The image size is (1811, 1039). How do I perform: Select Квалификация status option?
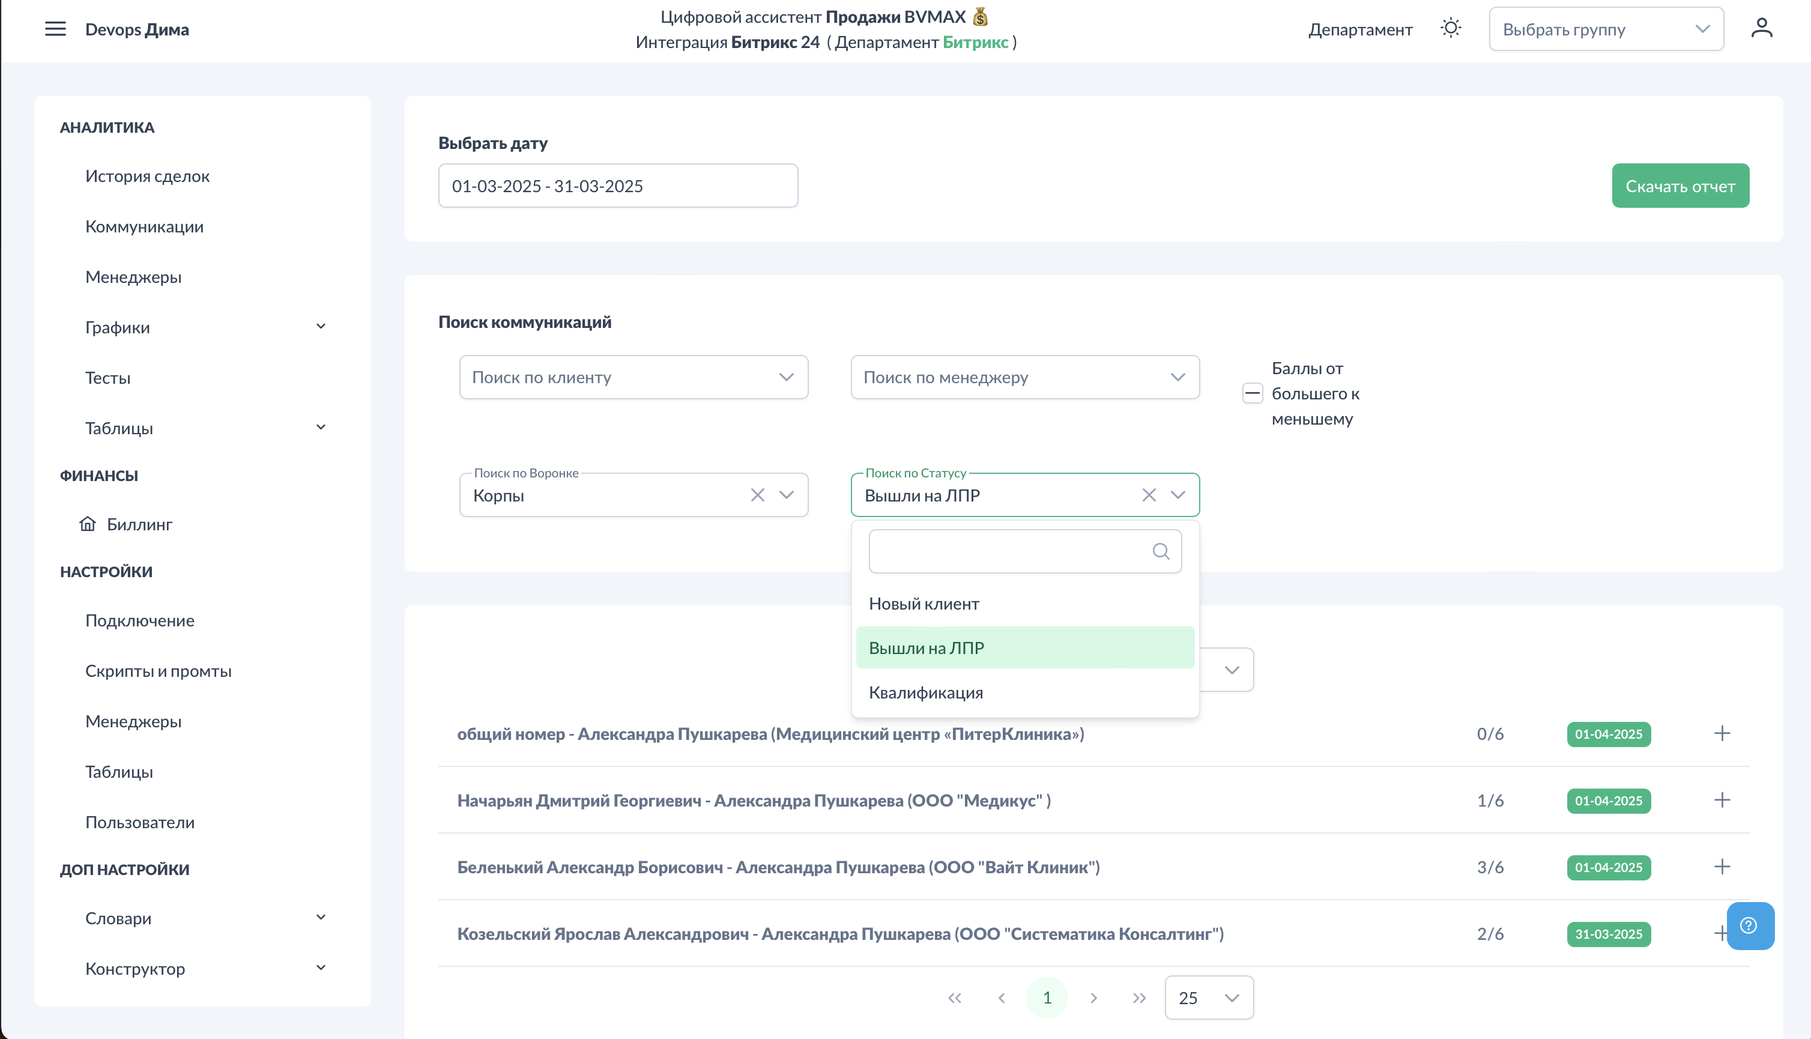tap(925, 692)
